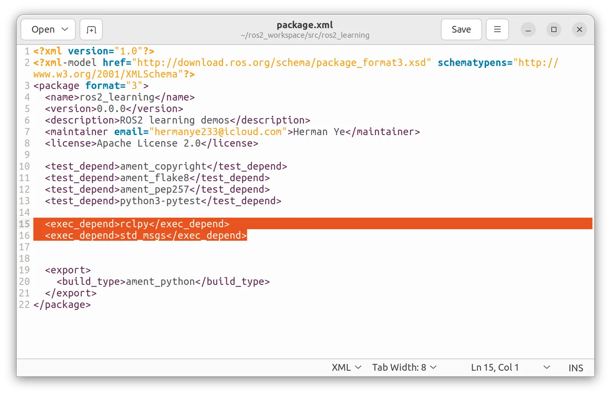The height and width of the screenshot is (395, 611).
Task: Click the hermanye233@icloud.com email value
Action: pos(218,132)
